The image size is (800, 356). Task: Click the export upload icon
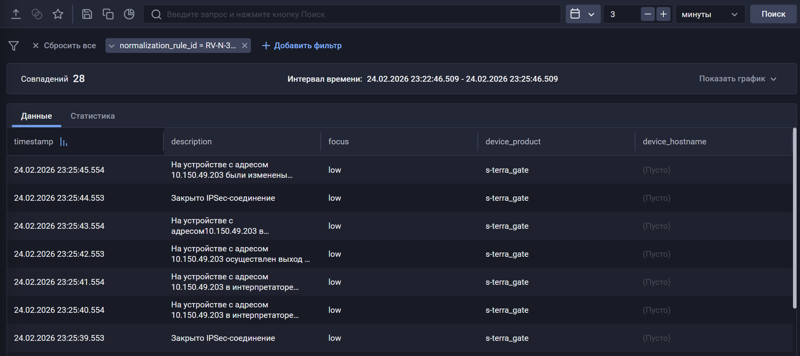(16, 14)
